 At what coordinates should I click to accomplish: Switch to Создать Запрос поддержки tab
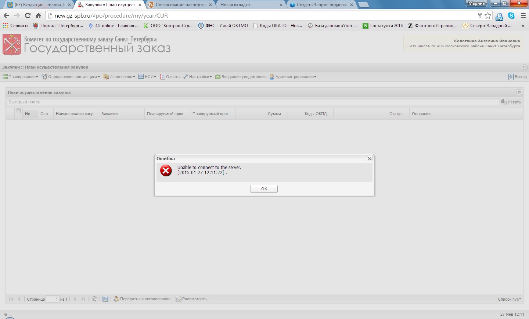(321, 5)
